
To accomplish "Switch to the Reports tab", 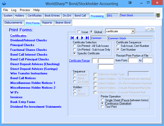I will point(47,23).
